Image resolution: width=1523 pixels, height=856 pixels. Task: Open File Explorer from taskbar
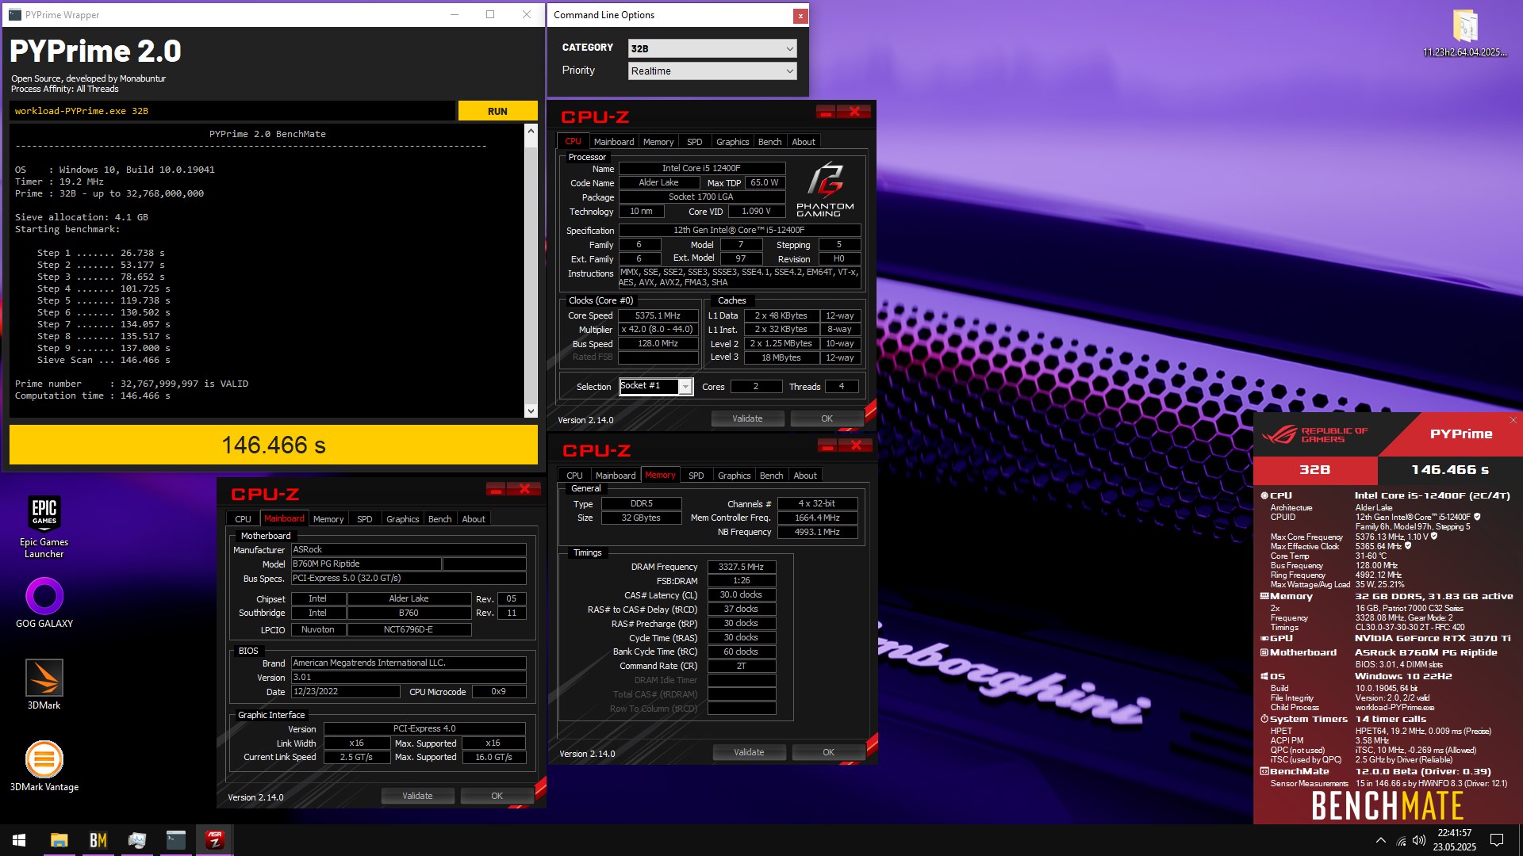point(59,840)
